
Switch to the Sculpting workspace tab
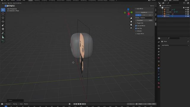(x=44, y=1)
